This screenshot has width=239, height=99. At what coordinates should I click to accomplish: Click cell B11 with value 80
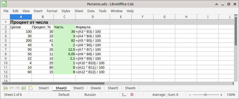click(x=43, y=68)
